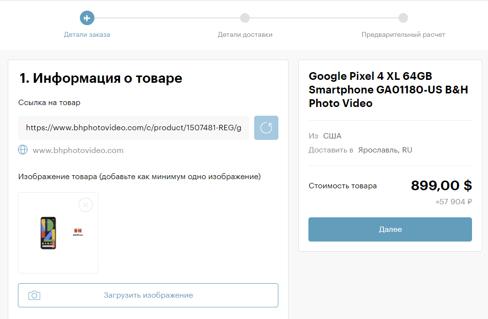Image resolution: width=488 pixels, height=319 pixels.
Task: Click the Ссылка на товар label
Action: coord(49,103)
